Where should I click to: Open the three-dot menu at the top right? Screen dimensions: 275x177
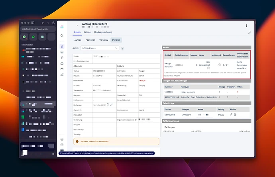click(246, 26)
